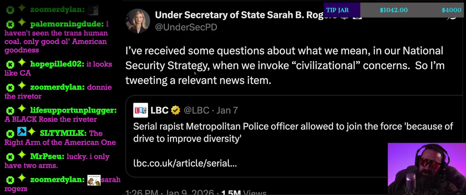Image resolution: width=466 pixels, height=195 pixels.
Task: Click the Jan 7 date on LBC tweet
Action: click(x=227, y=110)
